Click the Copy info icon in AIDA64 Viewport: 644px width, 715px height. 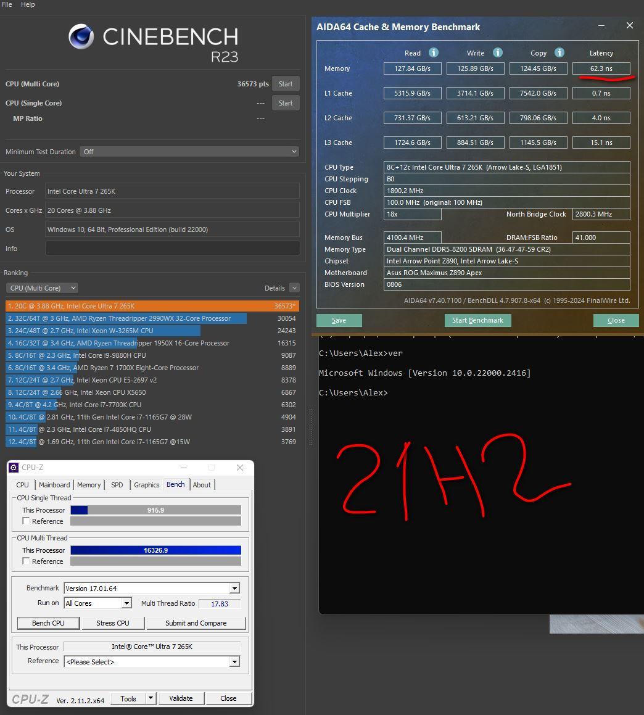pos(559,53)
